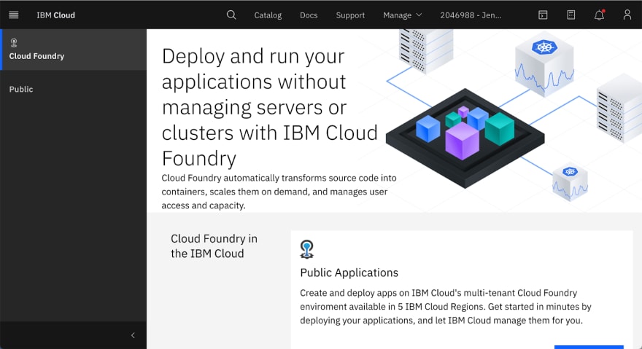This screenshot has width=642, height=349.
Task: Click the search magnifier icon
Action: (x=231, y=15)
